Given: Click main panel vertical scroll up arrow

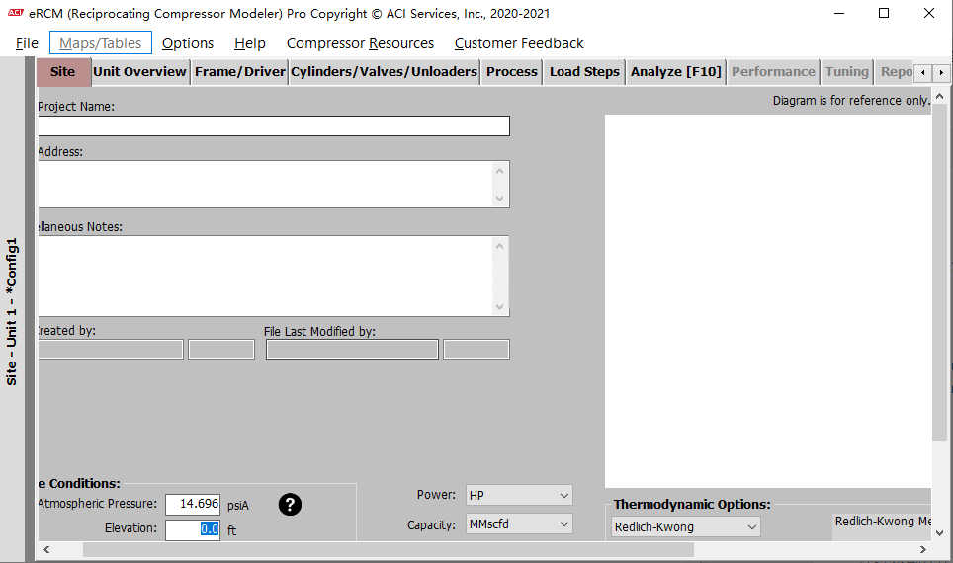Looking at the screenshot, I should [939, 96].
